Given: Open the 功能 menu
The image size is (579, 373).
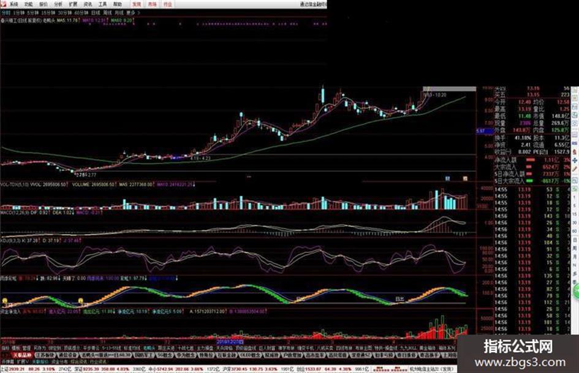Looking at the screenshot, I should [x=28, y=4].
